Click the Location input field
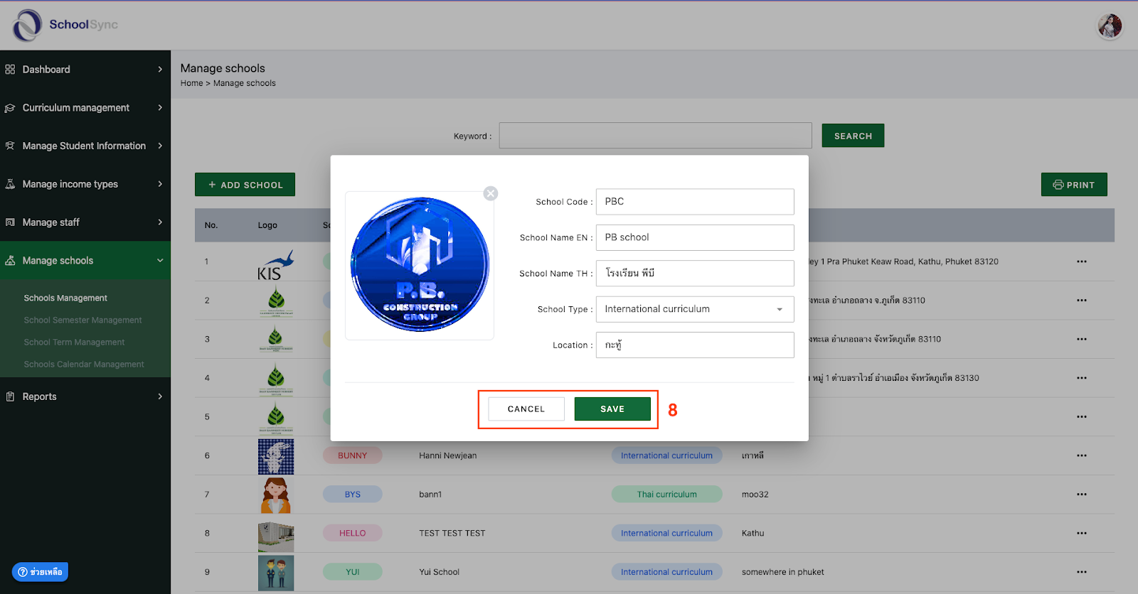 695,345
